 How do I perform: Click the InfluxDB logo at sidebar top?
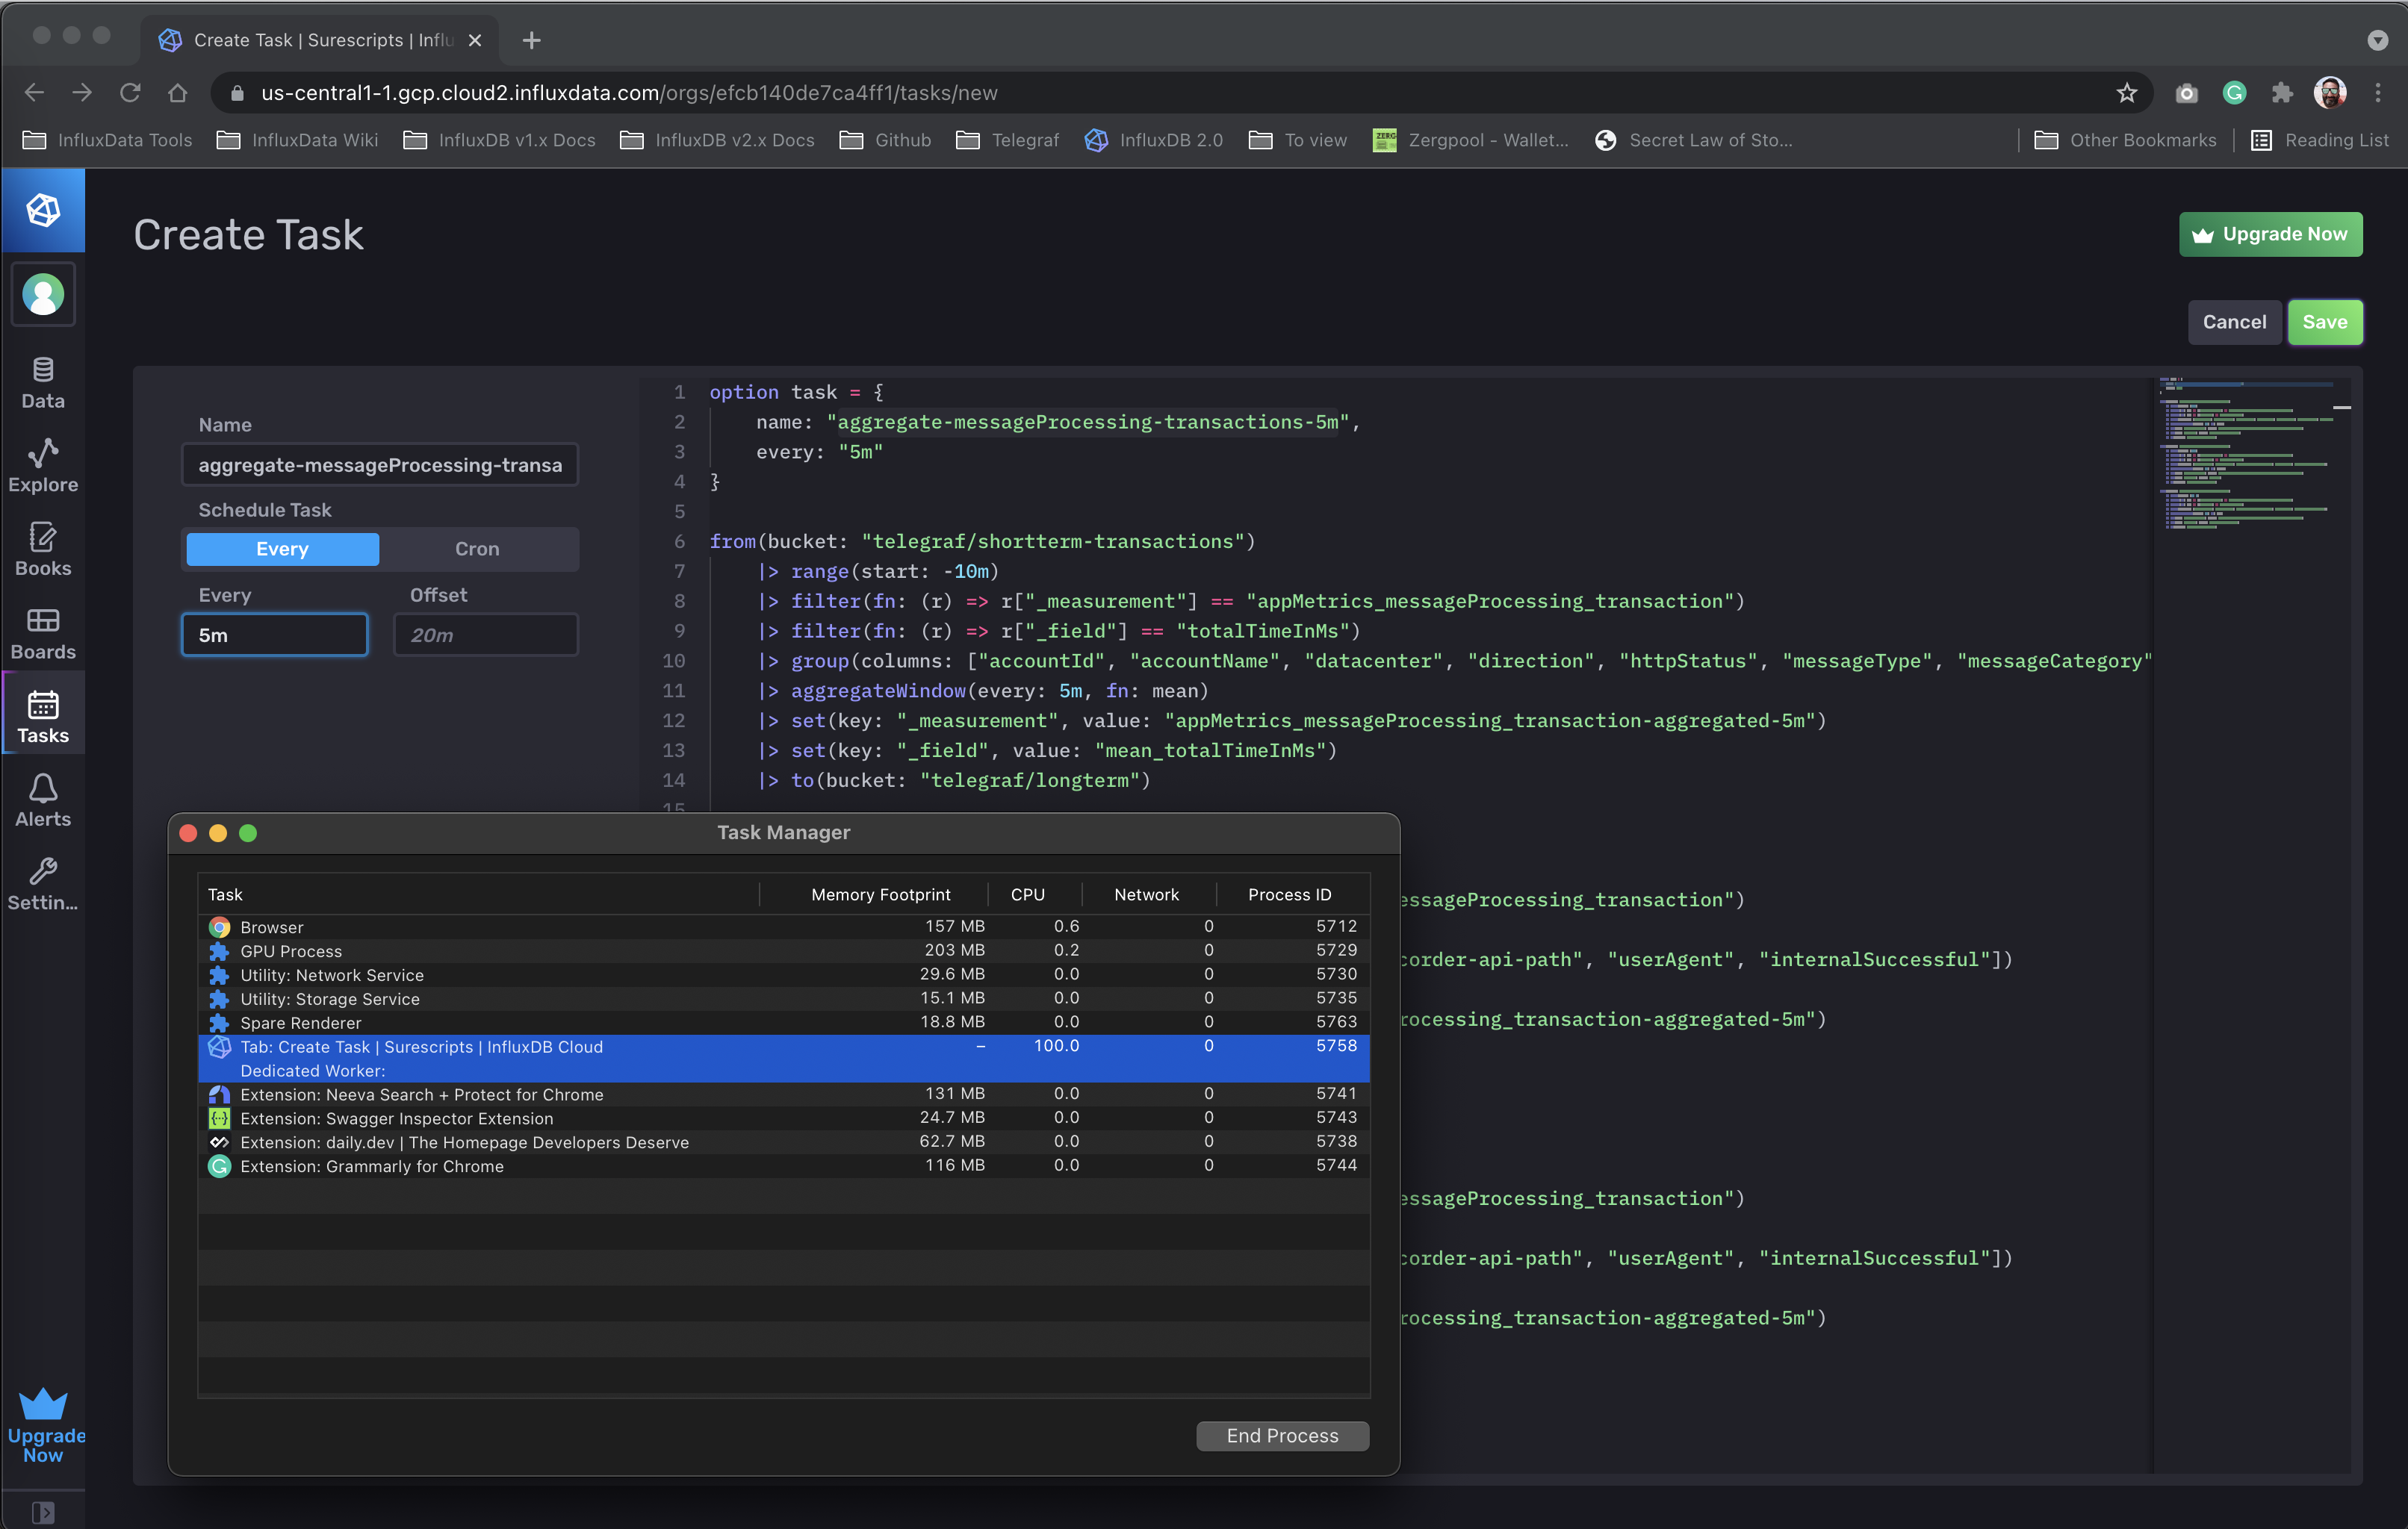point(43,210)
